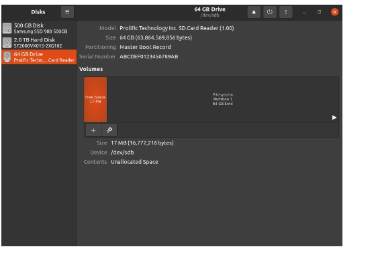Click the USB card reader icon
Image resolution: width=376 pixels, height=261 pixels.
point(7,57)
